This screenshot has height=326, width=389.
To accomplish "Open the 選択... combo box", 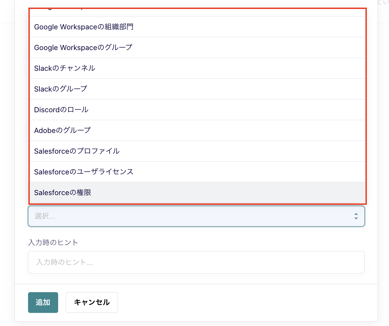I will click(196, 216).
